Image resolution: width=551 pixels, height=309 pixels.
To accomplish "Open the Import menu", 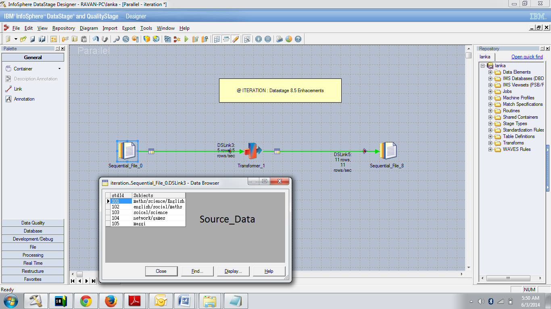I will coord(110,28).
